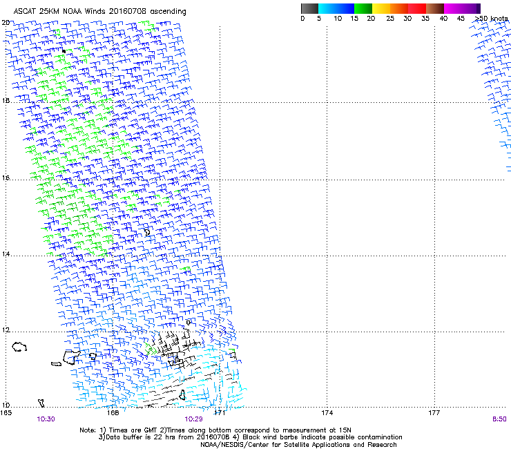Click the round island outline left of the swath
The height and width of the screenshot is (449, 511).
tap(19, 347)
